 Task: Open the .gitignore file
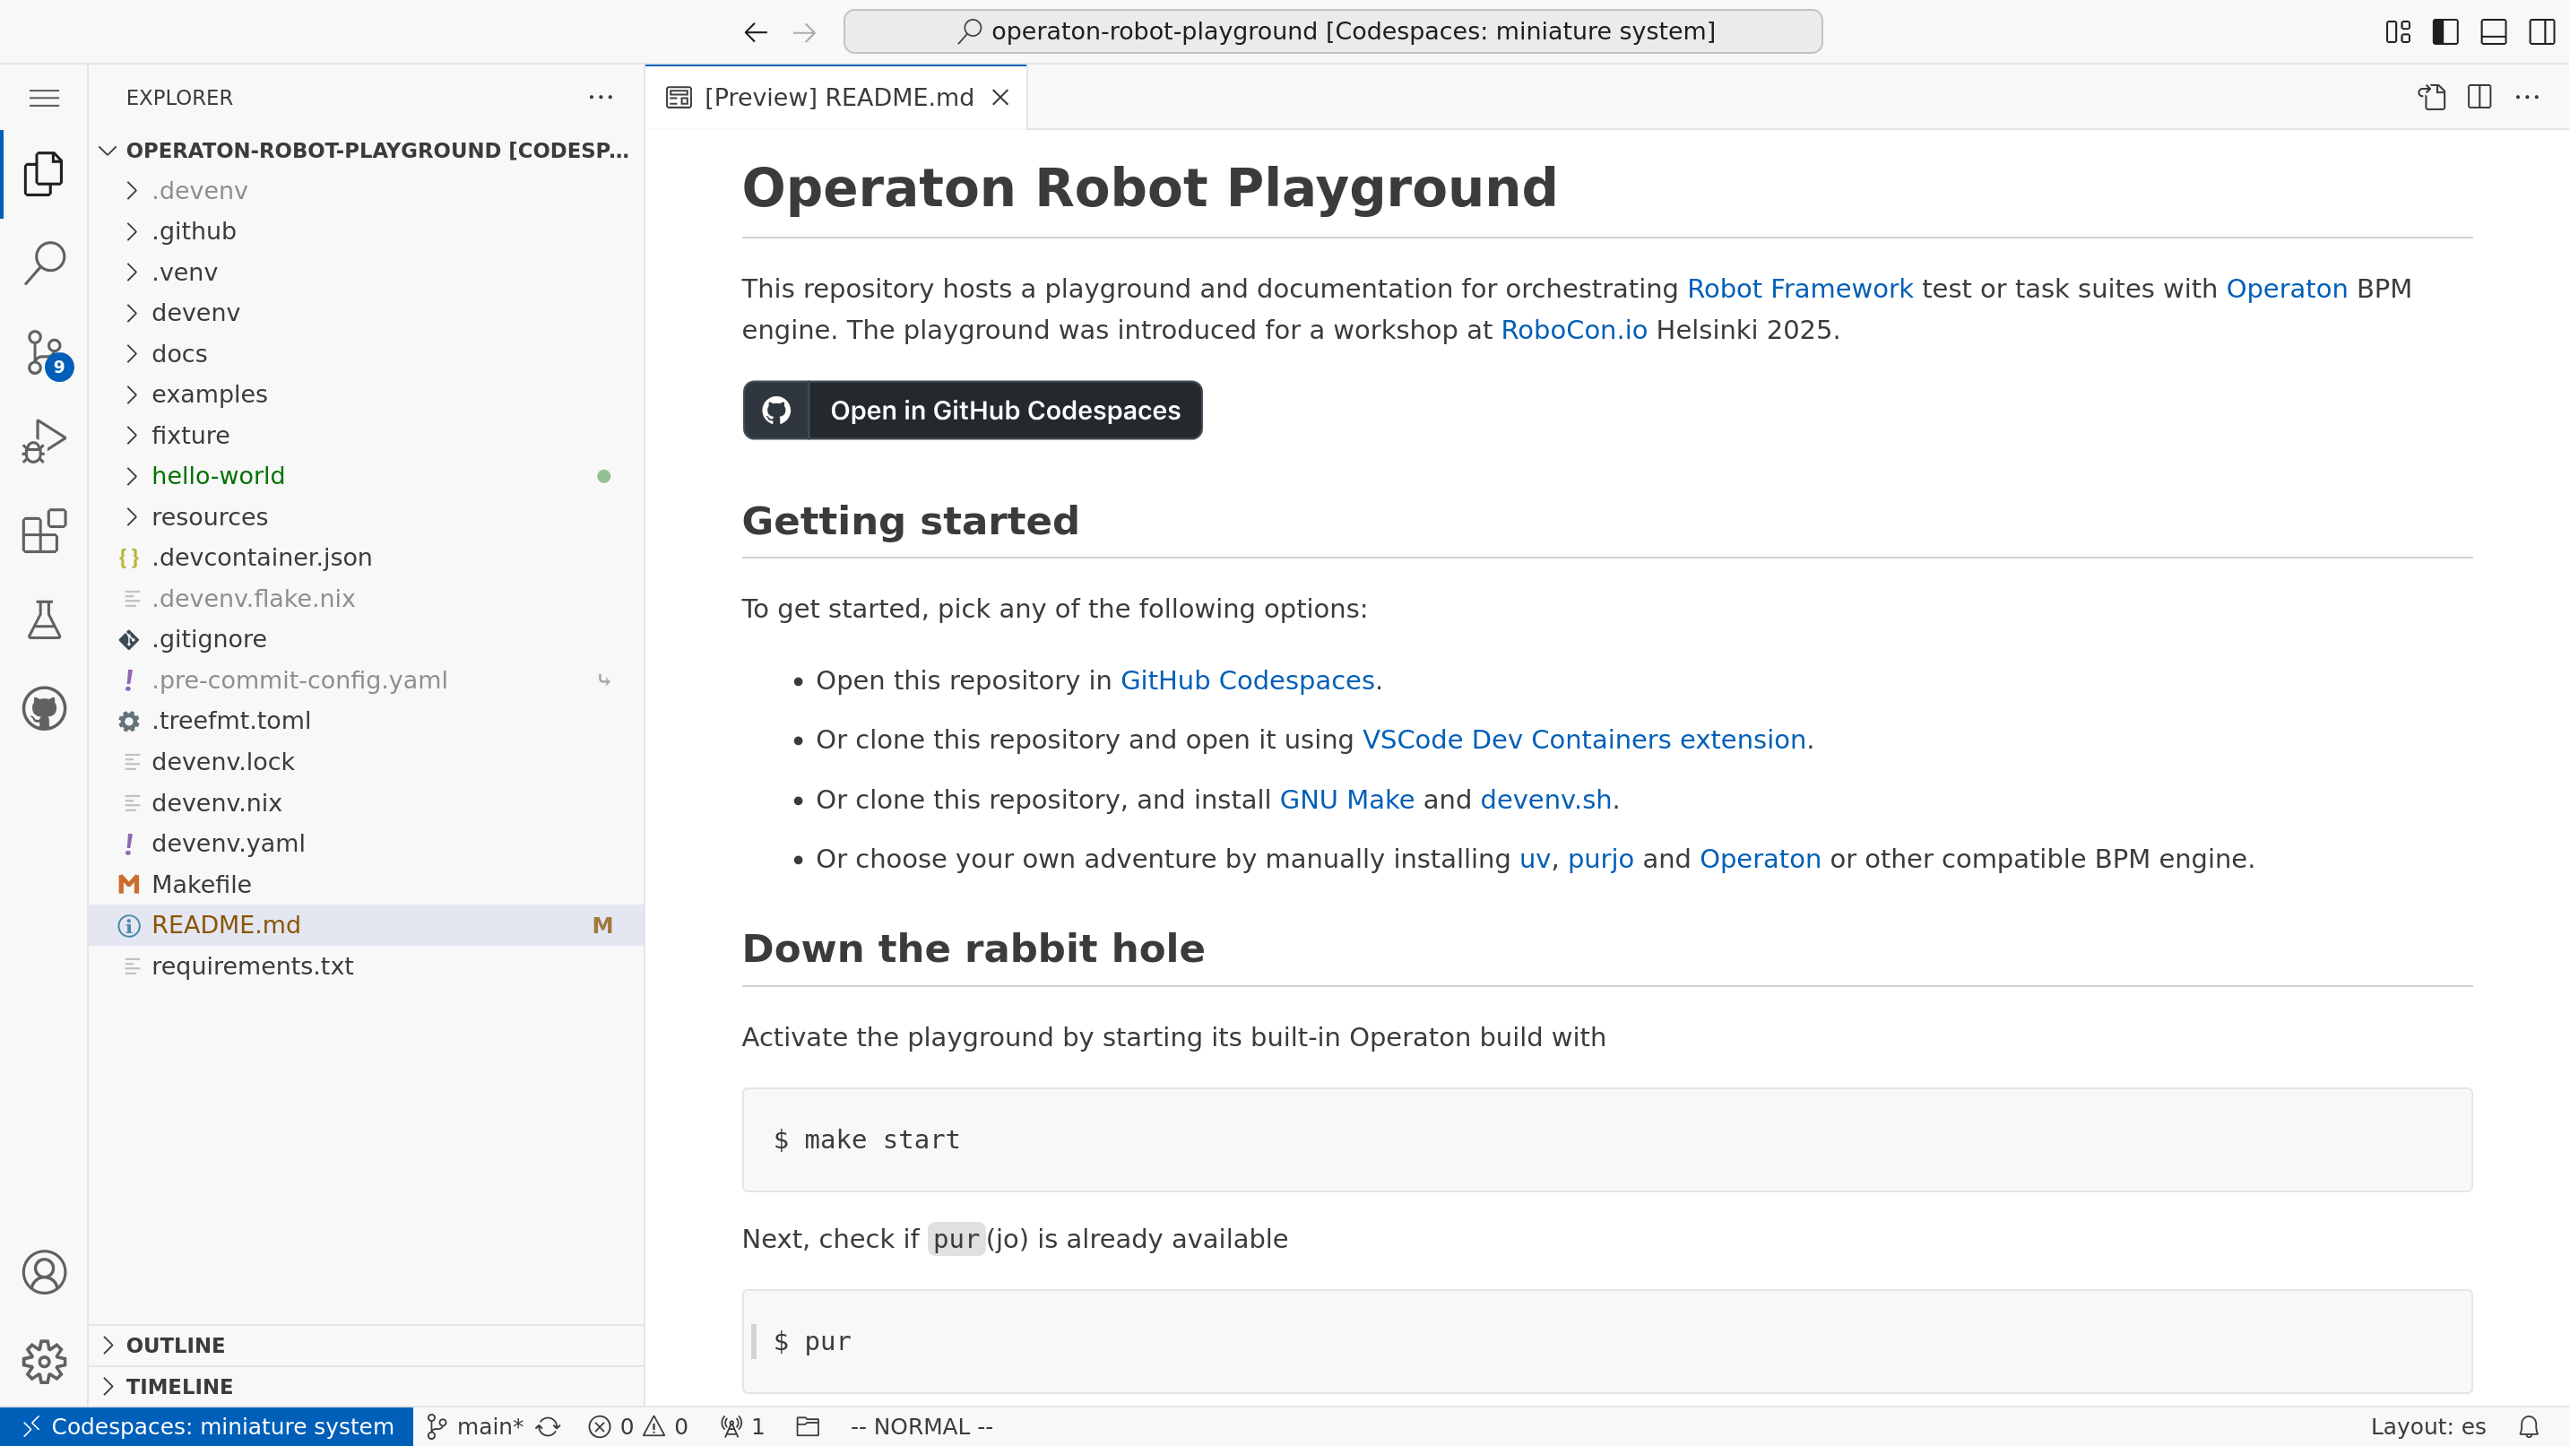[x=366, y=638]
